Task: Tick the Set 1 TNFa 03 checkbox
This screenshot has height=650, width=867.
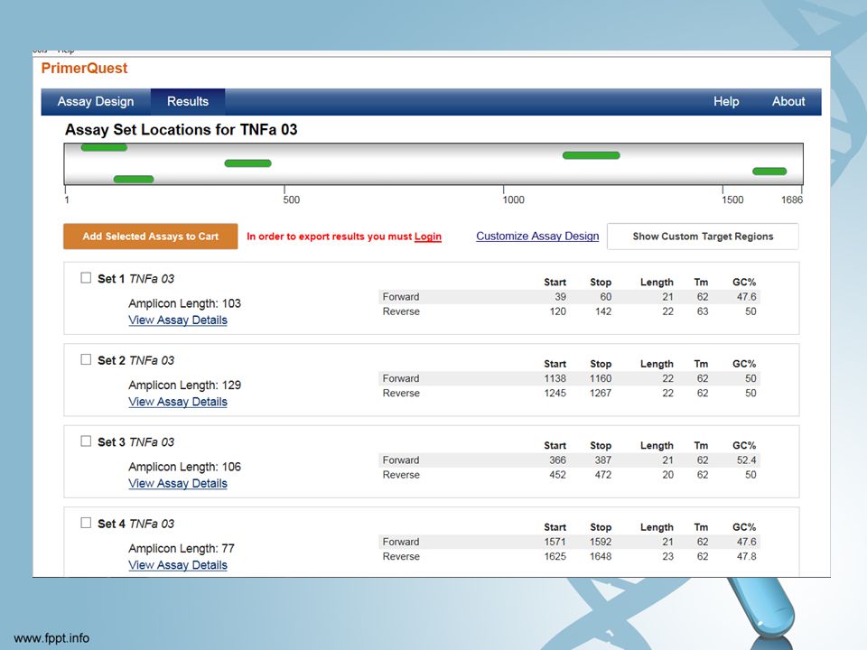Action: 86,277
